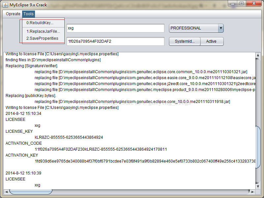
Task: Click the activation key line starting 1fd939d6ee
Action: pos(145,161)
